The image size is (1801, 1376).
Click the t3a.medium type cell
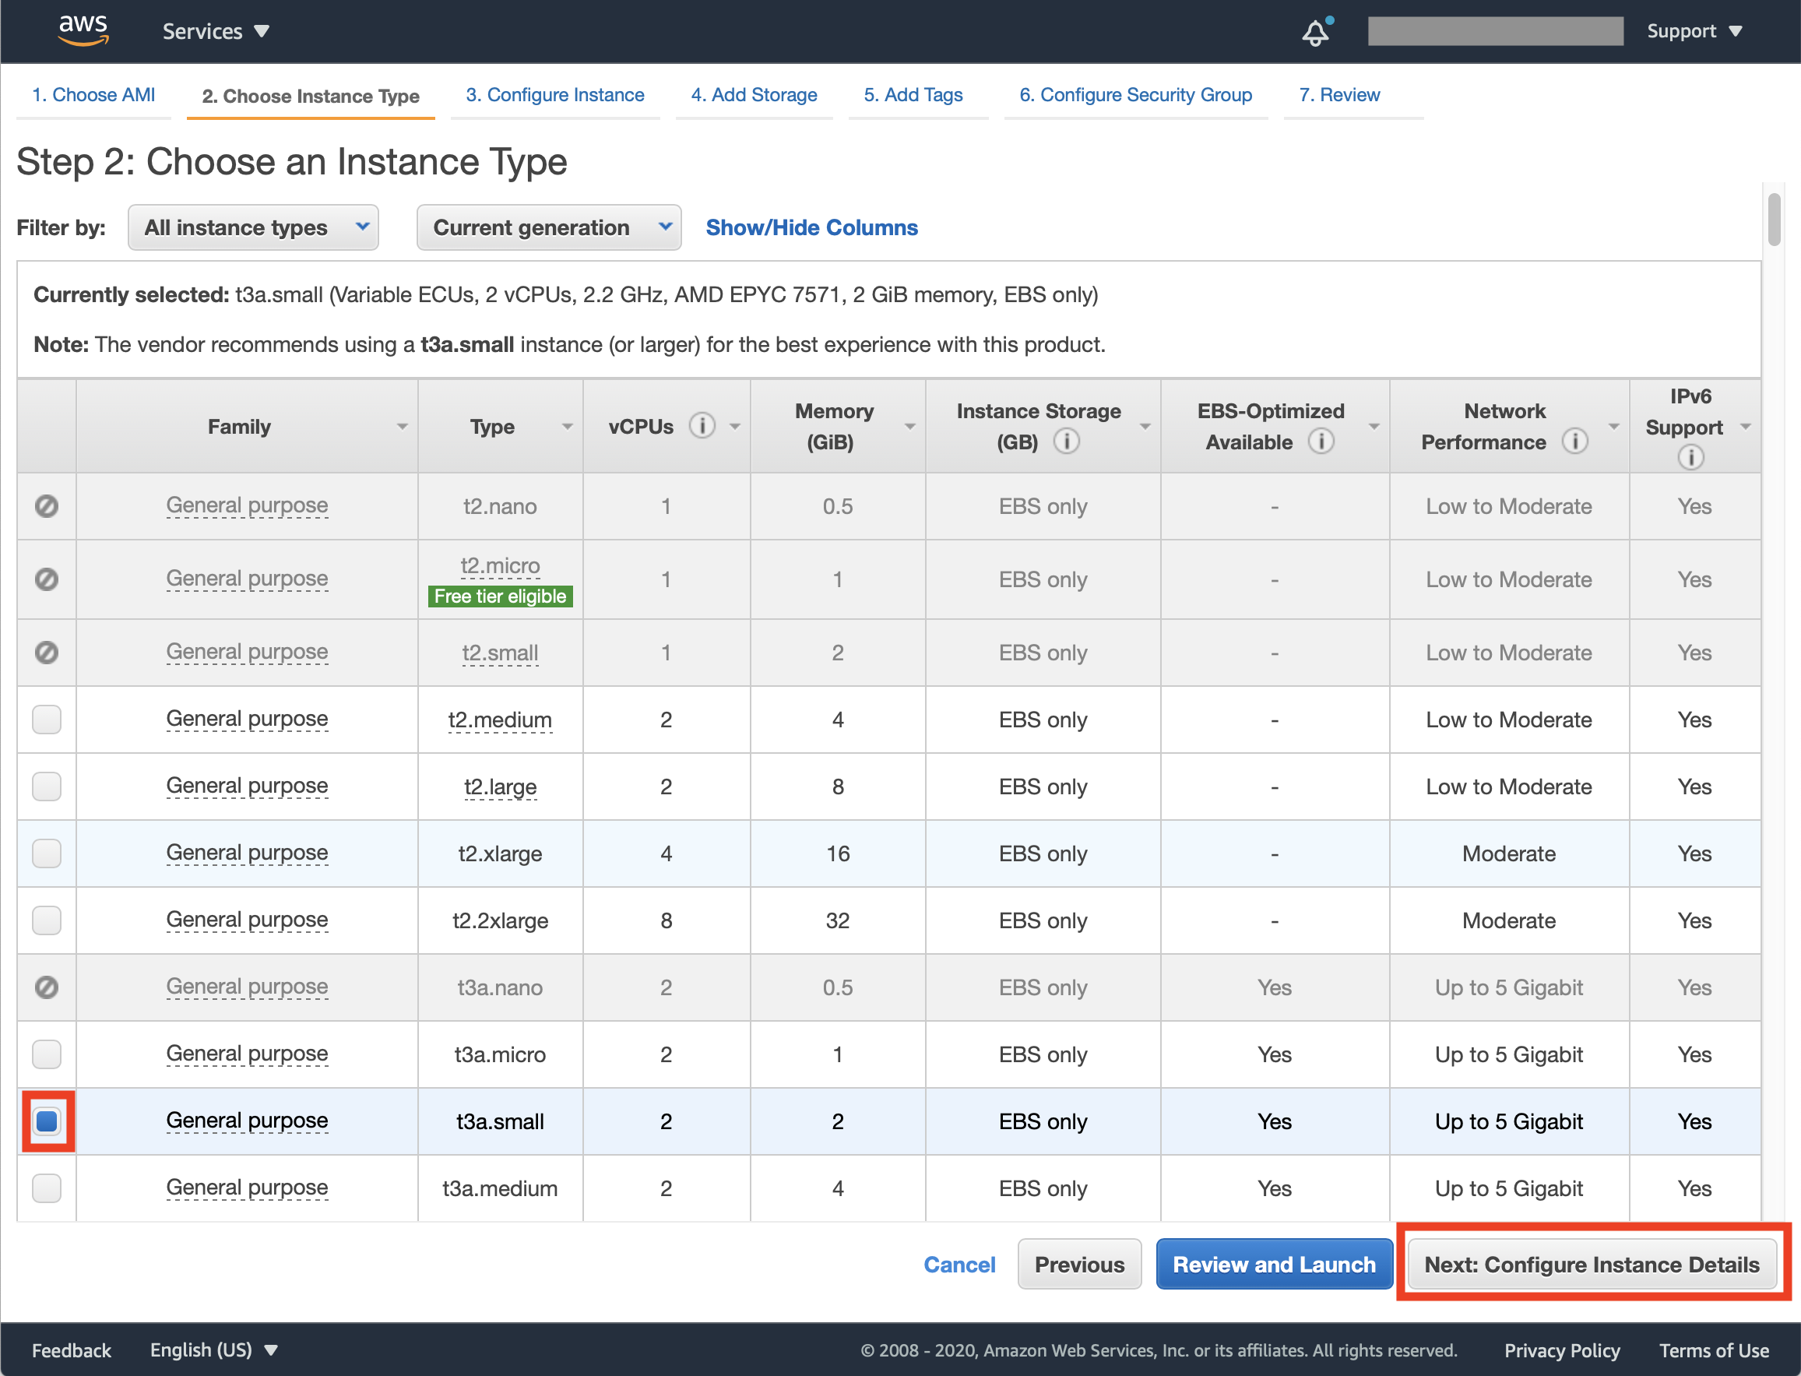(501, 1188)
